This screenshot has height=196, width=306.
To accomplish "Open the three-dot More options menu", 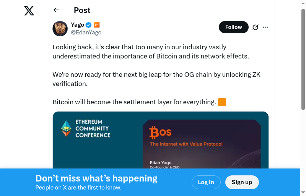I will pos(266,27).
